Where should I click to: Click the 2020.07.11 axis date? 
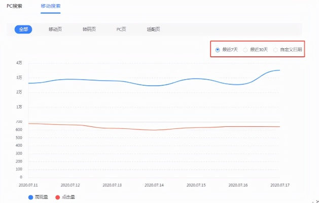pyautogui.click(x=28, y=185)
